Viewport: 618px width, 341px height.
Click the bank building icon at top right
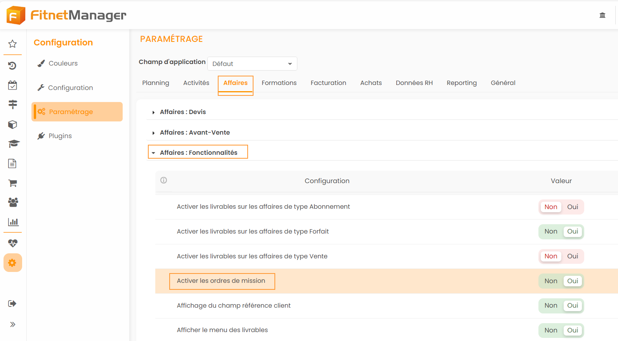602,15
